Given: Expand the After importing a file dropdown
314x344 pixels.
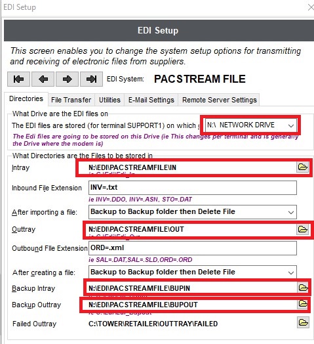Looking at the screenshot, I should click(193, 212).
